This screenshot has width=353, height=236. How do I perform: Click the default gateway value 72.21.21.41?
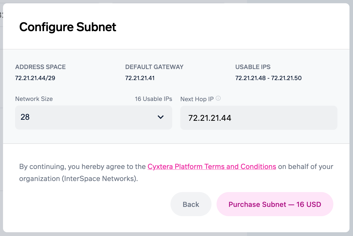140,78
